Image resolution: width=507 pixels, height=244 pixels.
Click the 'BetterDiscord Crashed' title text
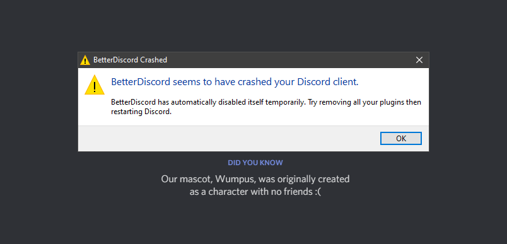tap(130, 60)
